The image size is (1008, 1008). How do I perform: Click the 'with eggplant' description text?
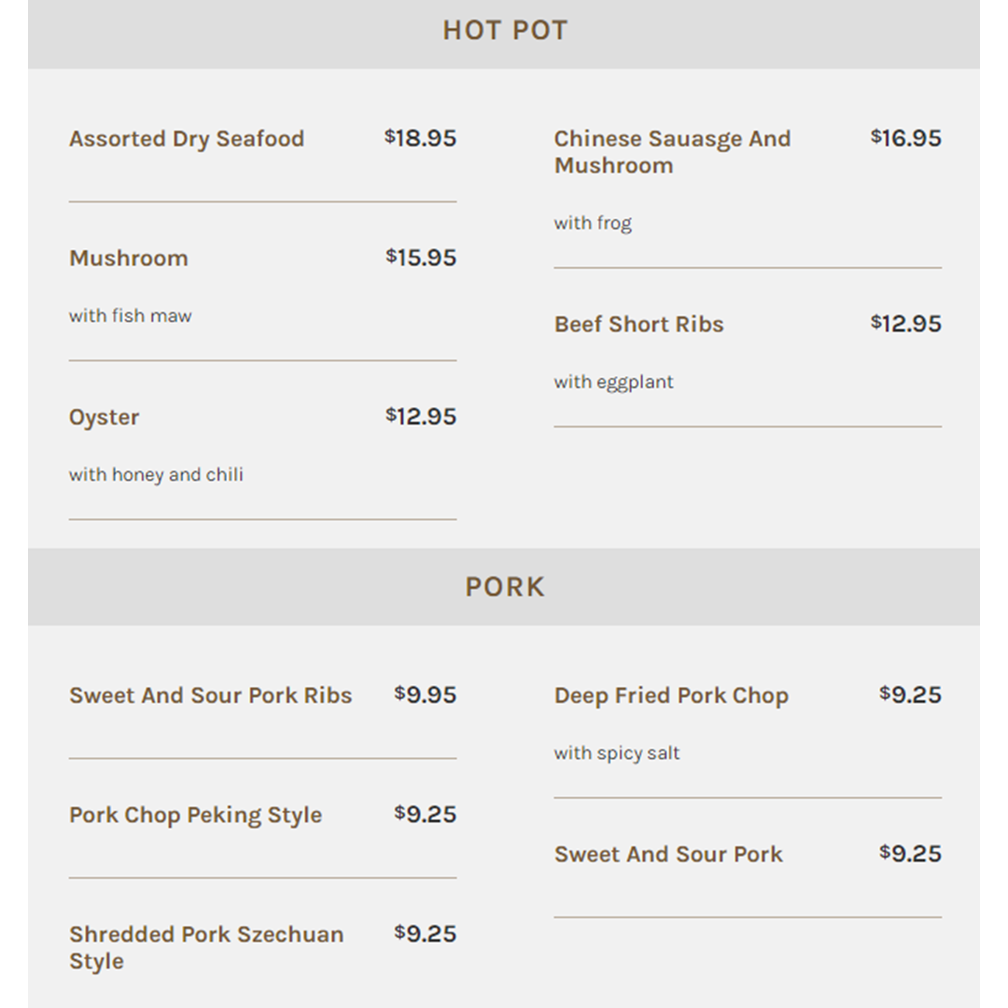point(614,382)
